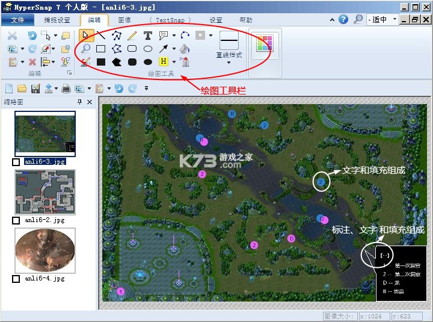The height and width of the screenshot is (322, 433).
Task: Open the 编辑 group dialog launcher
Action: 69,73
